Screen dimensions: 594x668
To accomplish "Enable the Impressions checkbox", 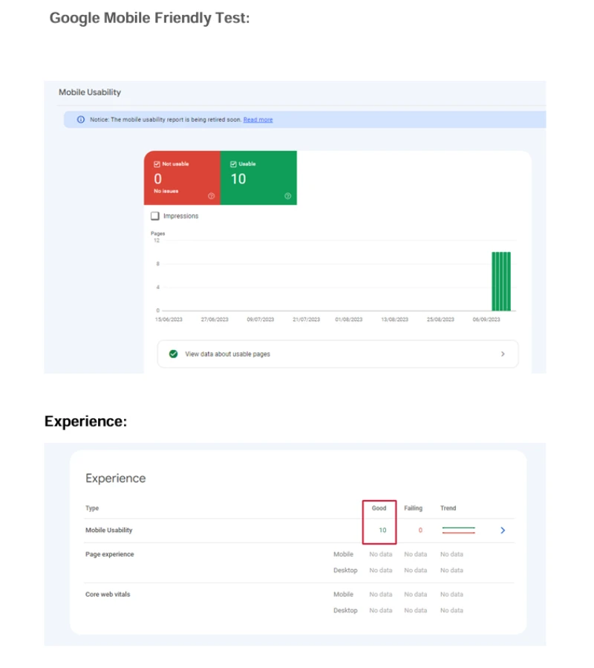I will tap(155, 216).
